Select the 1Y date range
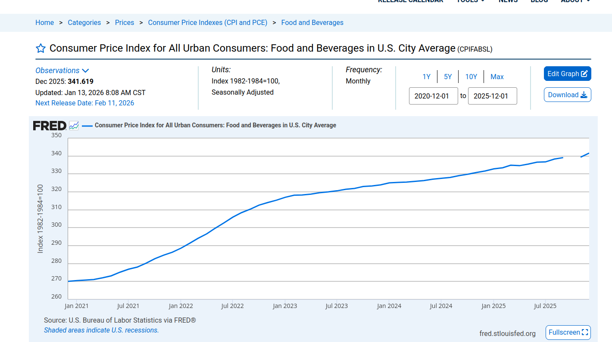612x342 pixels. point(427,77)
